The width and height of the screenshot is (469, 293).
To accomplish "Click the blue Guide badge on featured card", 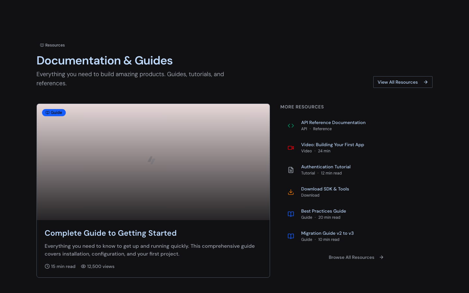I will click(x=54, y=113).
